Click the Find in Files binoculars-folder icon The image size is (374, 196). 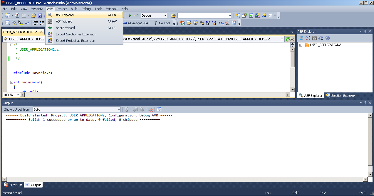pyautogui.click(x=173, y=16)
